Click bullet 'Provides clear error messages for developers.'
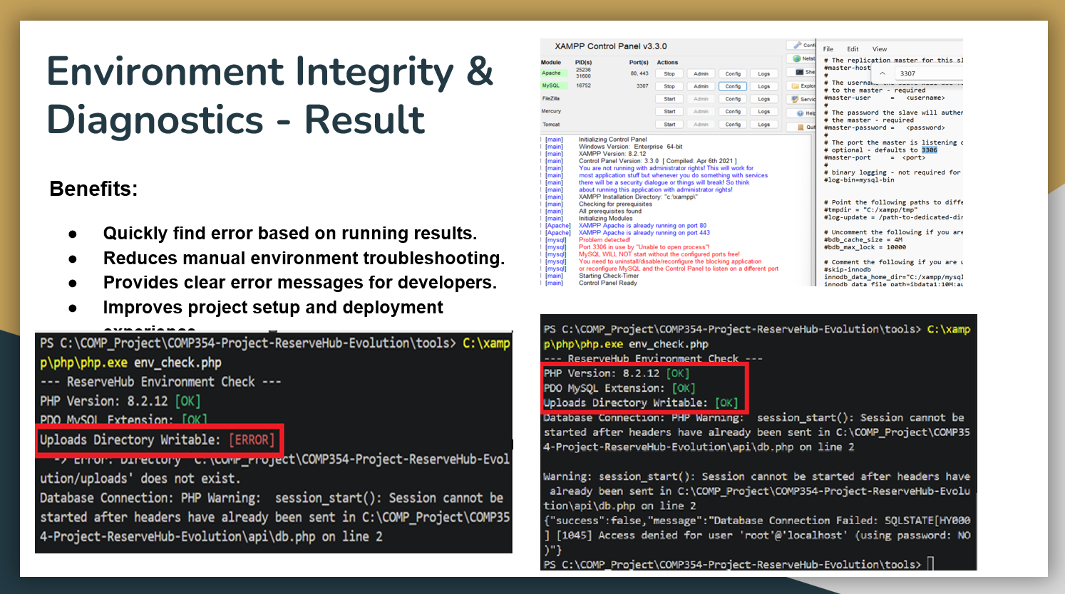The height and width of the screenshot is (594, 1065). click(x=300, y=283)
